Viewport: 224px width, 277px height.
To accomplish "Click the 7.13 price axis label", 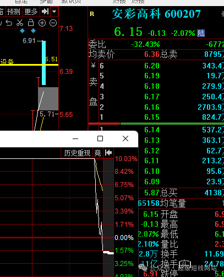I will (66, 29).
